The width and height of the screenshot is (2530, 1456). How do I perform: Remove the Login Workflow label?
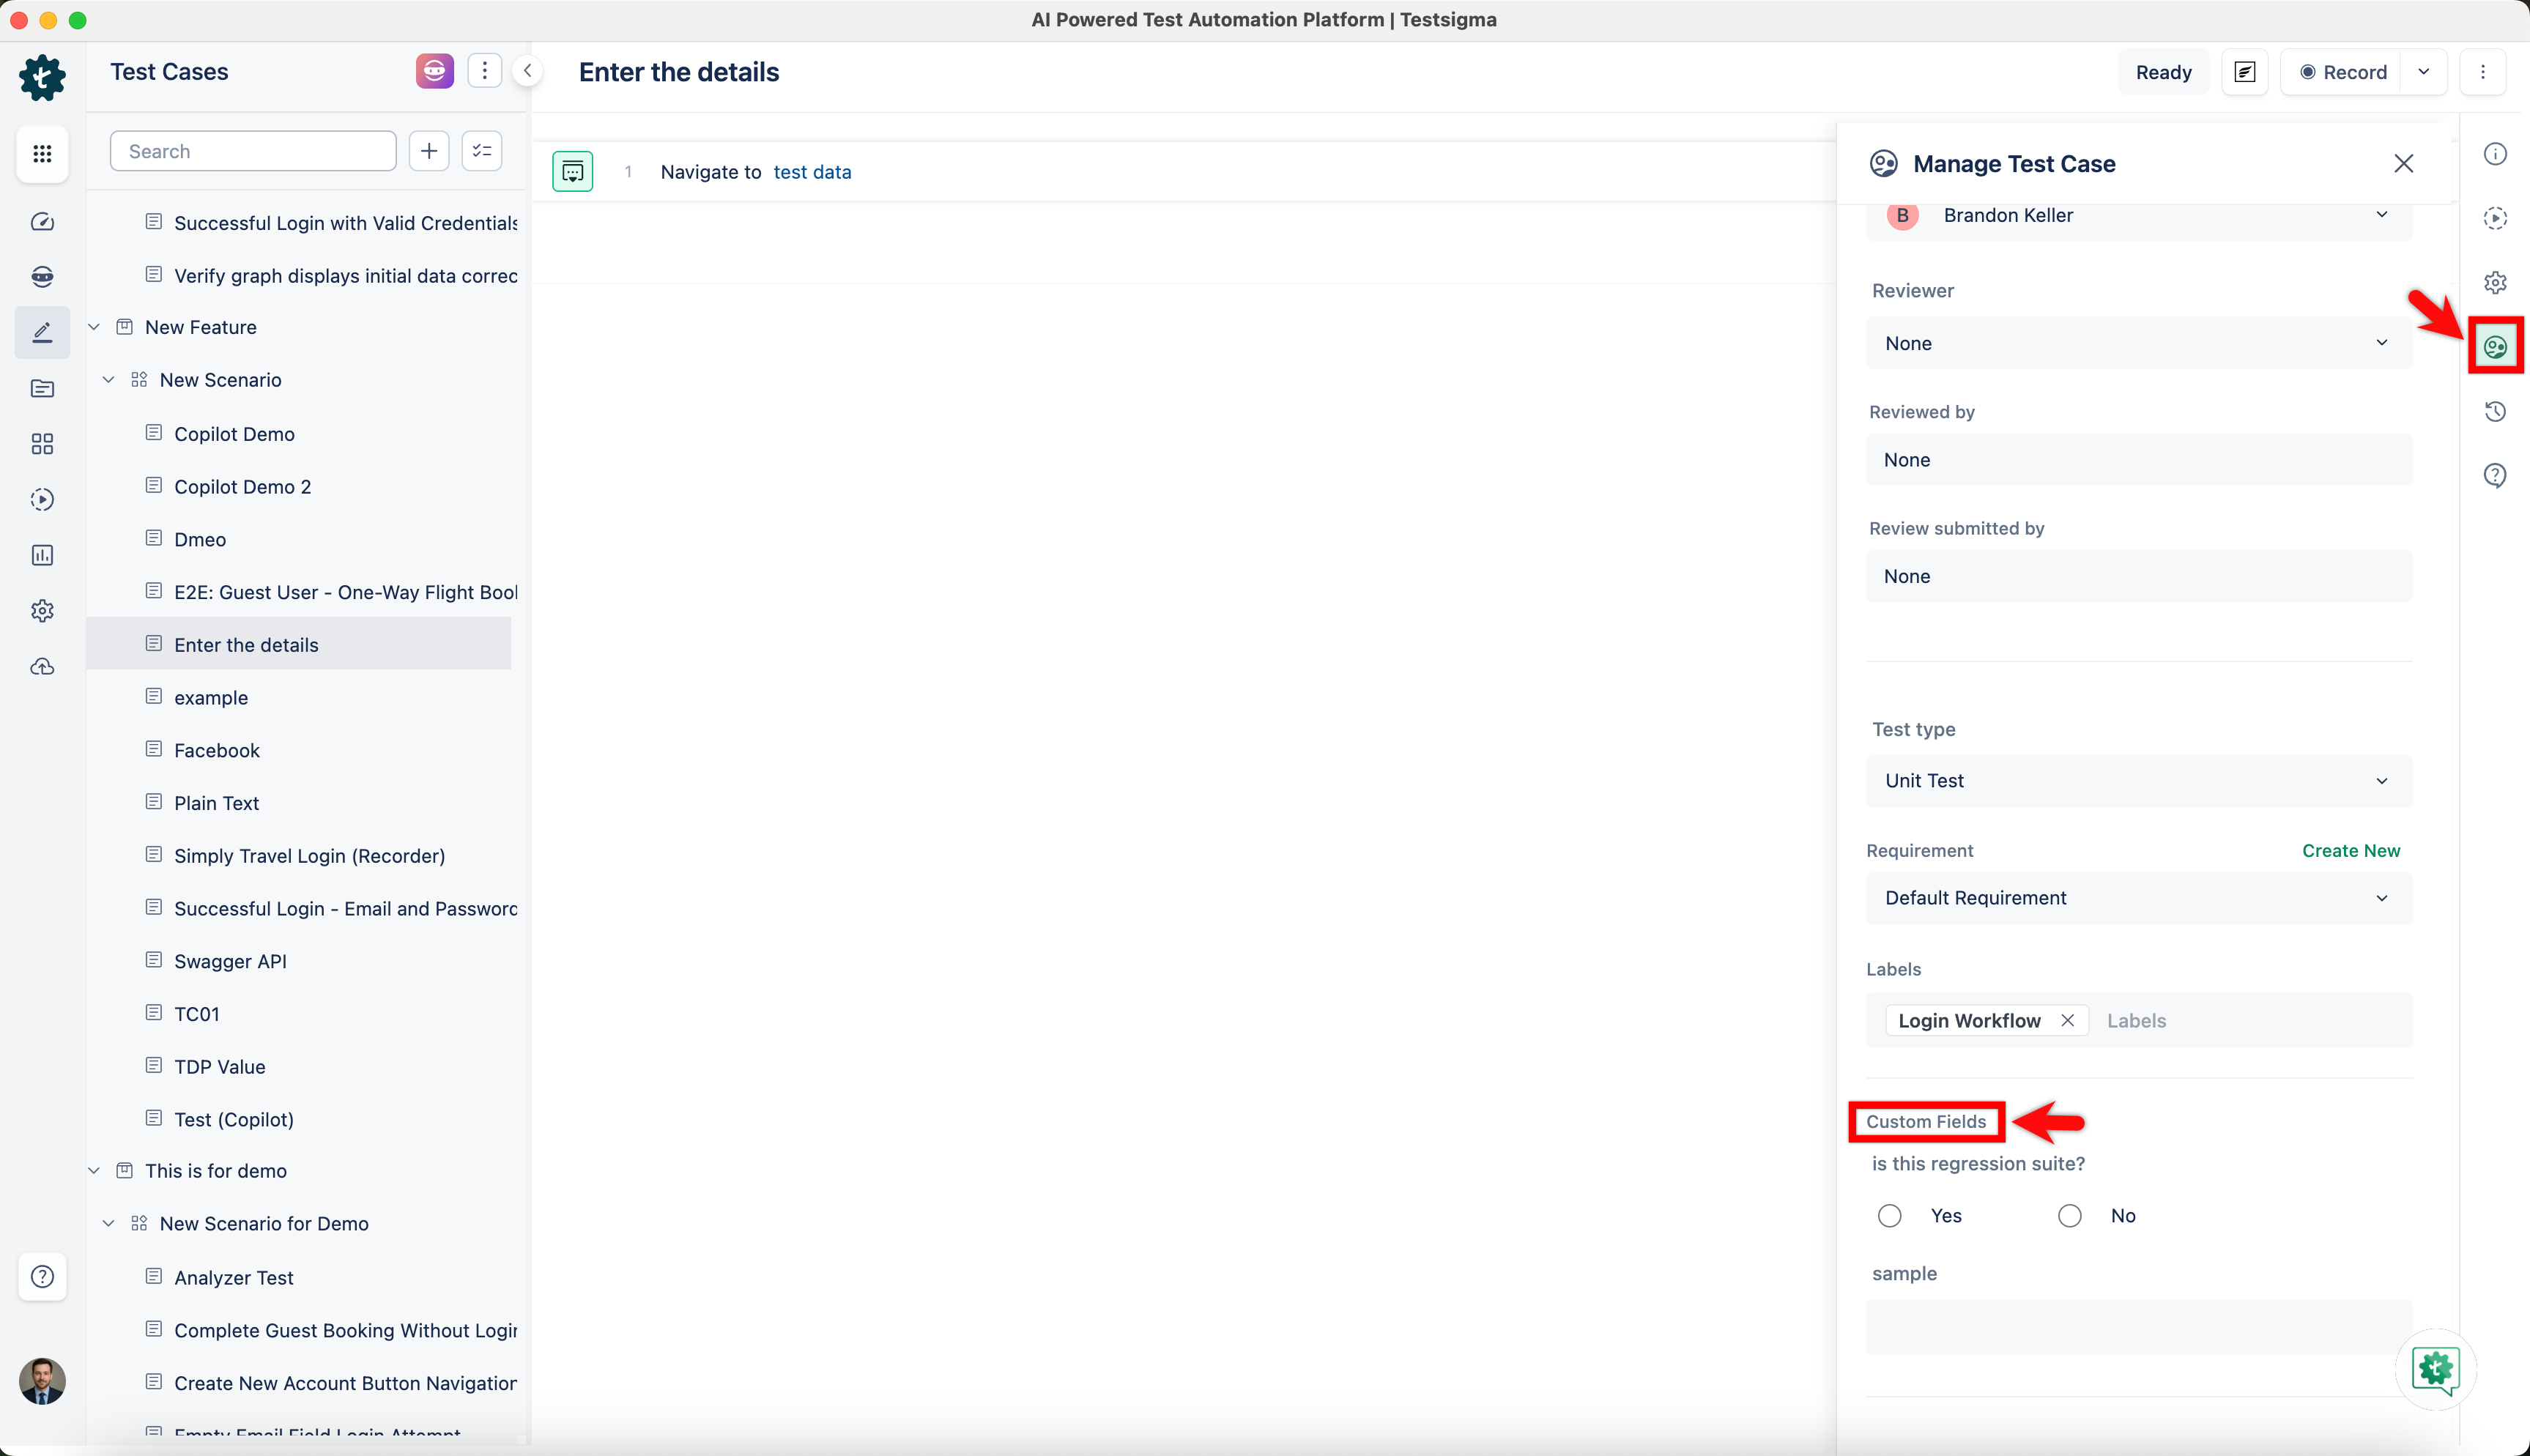(2067, 1020)
